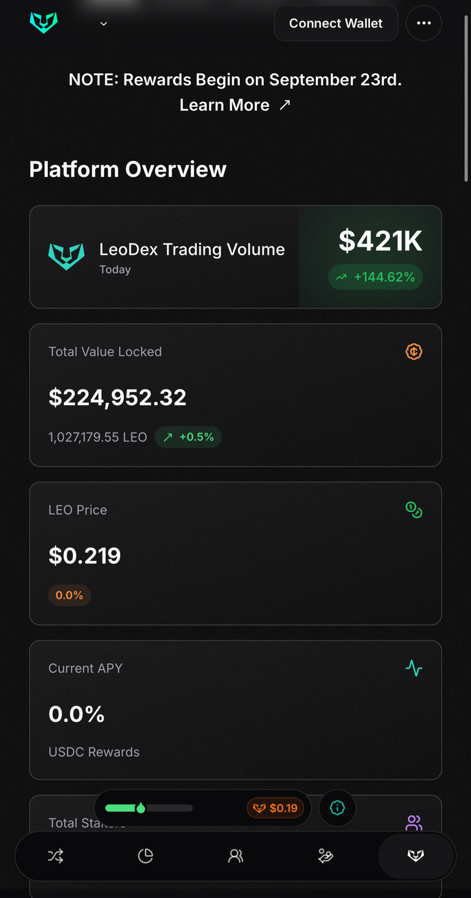Viewport: 471px width, 898px height.
Task: Click the +144.62% volume change badge
Action: 375,277
